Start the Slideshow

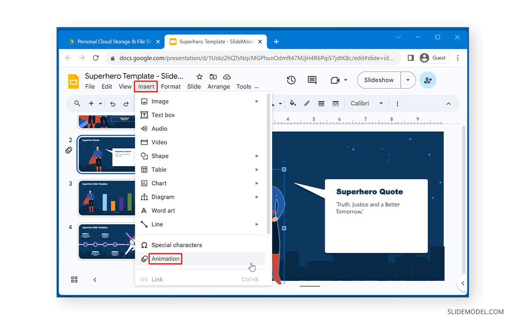[379, 80]
